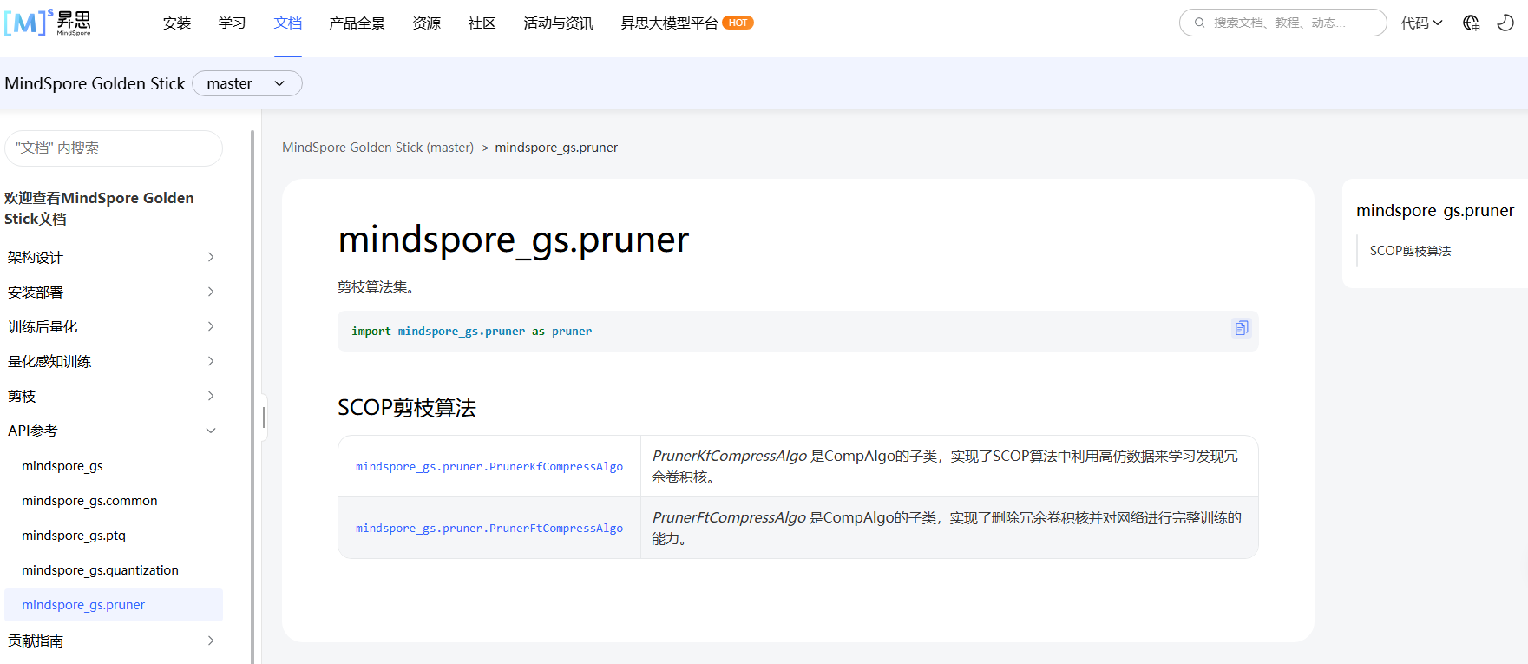Open the 安装 menu item
Viewport: 1528px width, 664px height.
[x=176, y=23]
